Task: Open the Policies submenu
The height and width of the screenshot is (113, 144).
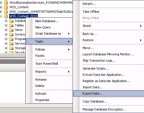Action: pos(49,49)
